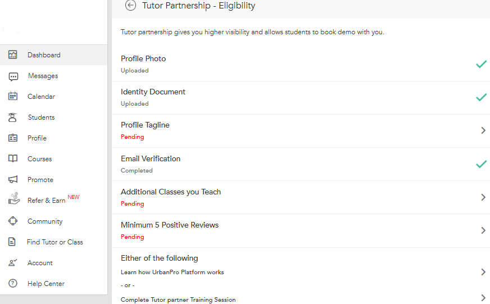Click the Profile ID card icon
This screenshot has height=304, width=490.
(13, 138)
